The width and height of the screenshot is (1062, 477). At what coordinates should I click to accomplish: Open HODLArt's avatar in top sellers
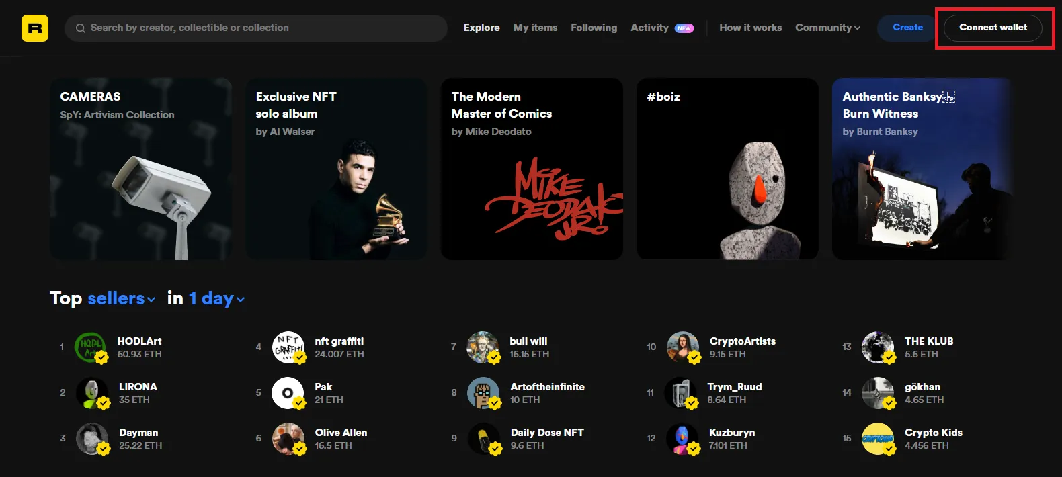coord(90,347)
